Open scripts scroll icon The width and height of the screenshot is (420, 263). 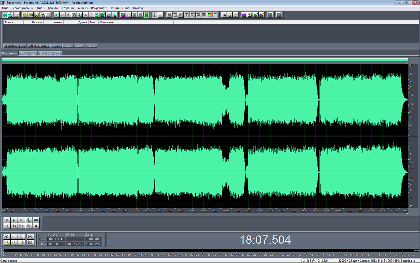tap(230, 15)
